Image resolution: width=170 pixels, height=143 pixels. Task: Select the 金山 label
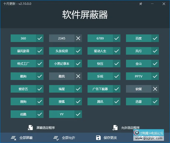[139, 64]
